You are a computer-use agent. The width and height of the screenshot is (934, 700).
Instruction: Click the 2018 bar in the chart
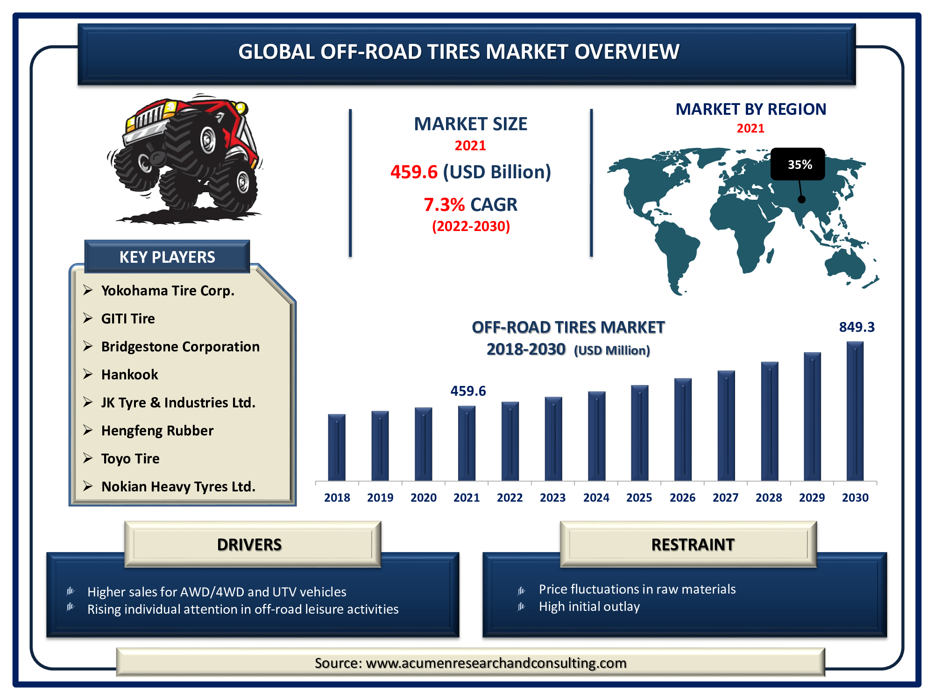click(x=337, y=447)
